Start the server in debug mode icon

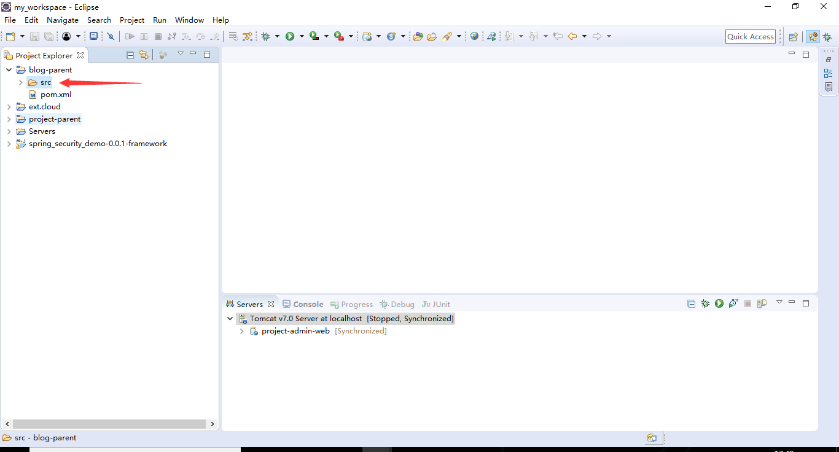705,303
